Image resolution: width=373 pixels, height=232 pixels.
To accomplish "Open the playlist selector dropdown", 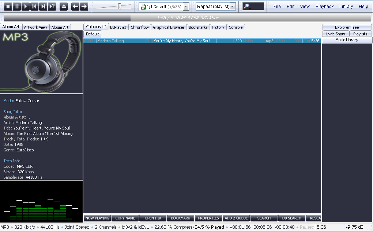I will (186, 7).
